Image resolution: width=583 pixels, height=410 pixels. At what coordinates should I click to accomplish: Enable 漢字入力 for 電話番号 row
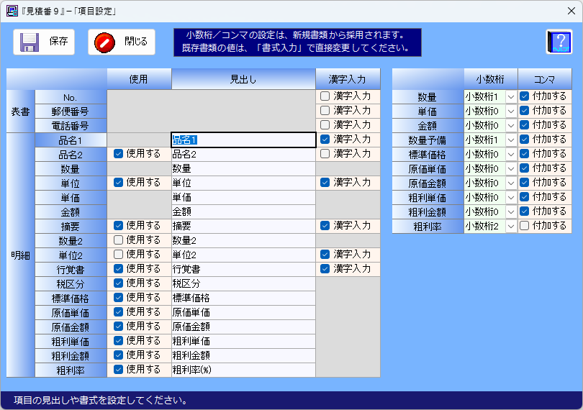(x=325, y=124)
